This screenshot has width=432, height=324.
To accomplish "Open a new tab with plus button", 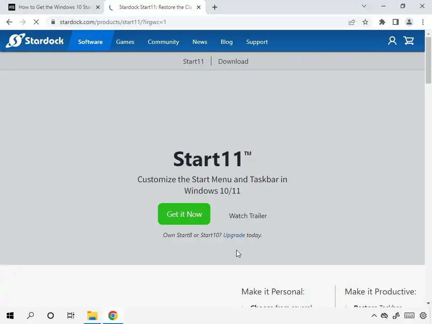I will tap(215, 7).
